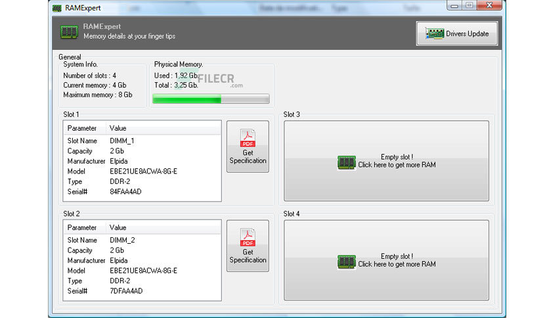This screenshot has height=318, width=549.
Task: Minimize the RAMExpert window
Action: [454, 5]
